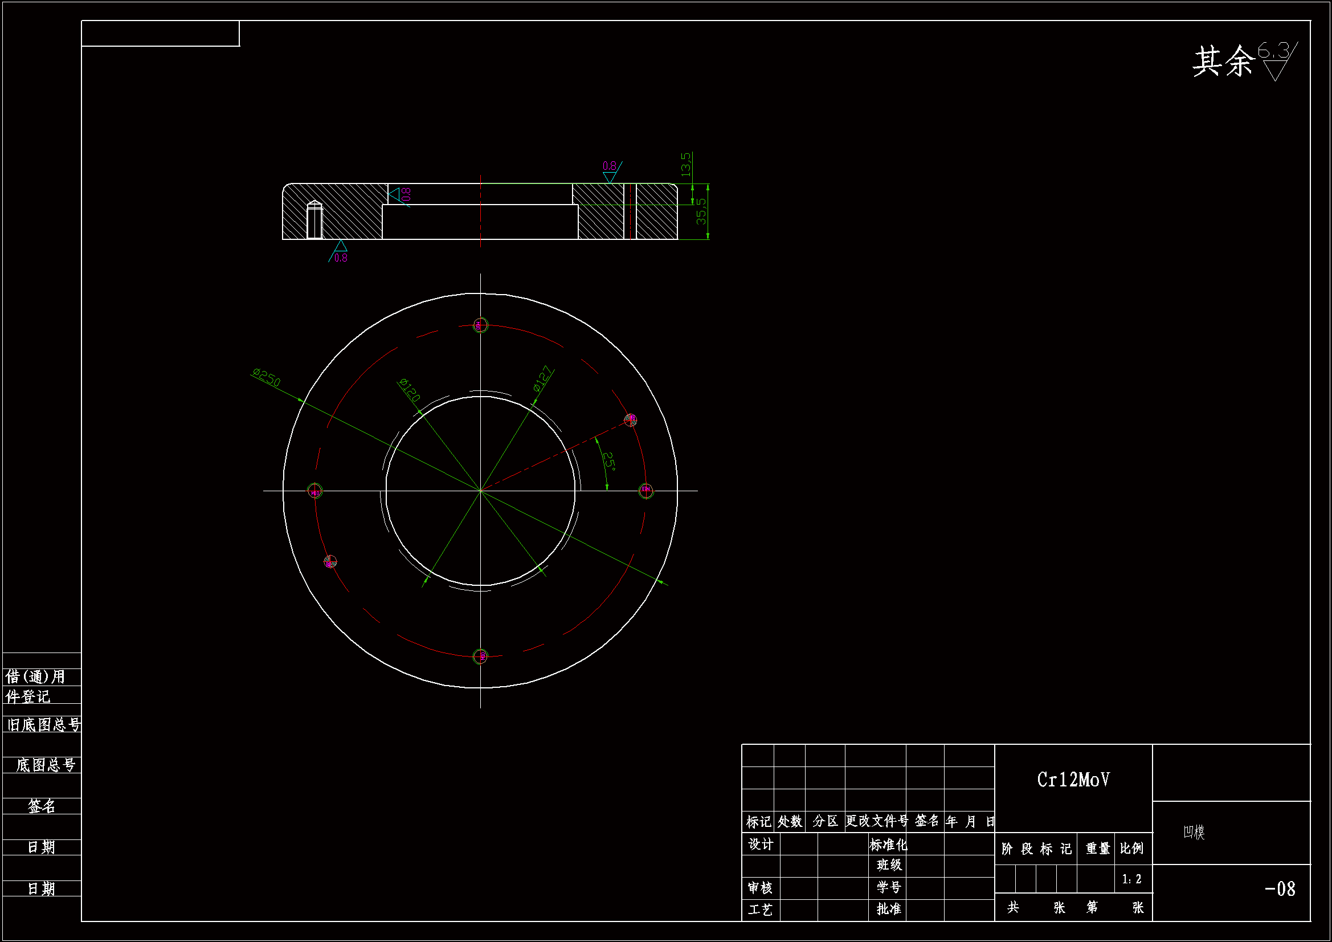1332x942 pixels.
Task: Select the Ø250 diameter dimension text
Action: coord(267,378)
